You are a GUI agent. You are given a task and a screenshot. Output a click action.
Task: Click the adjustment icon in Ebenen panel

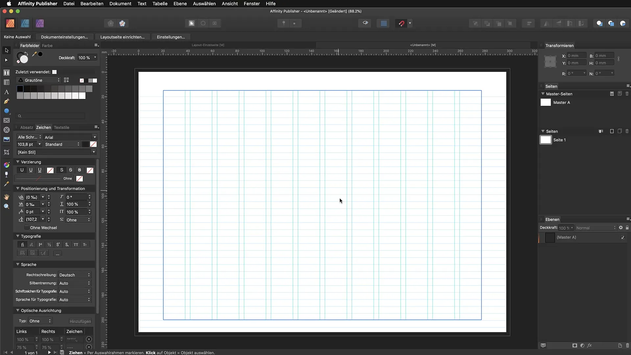click(582, 345)
